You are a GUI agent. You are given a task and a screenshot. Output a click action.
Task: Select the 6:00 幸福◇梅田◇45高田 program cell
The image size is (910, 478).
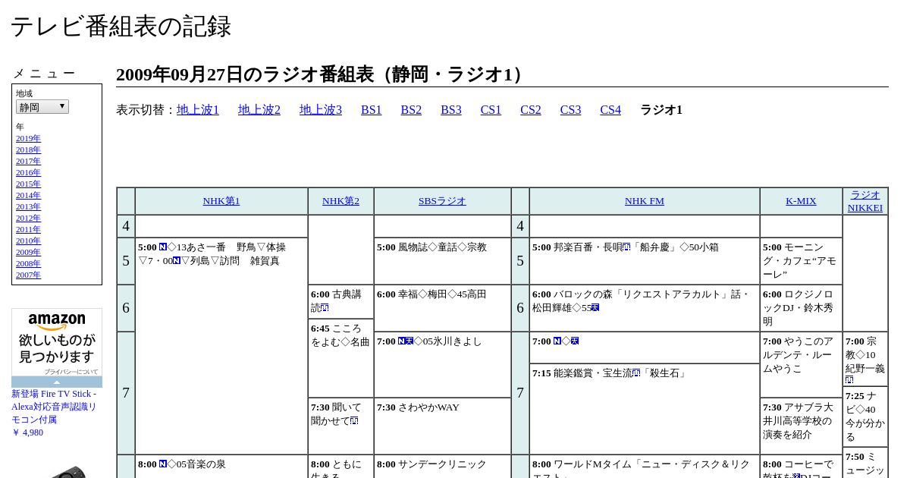(x=442, y=308)
